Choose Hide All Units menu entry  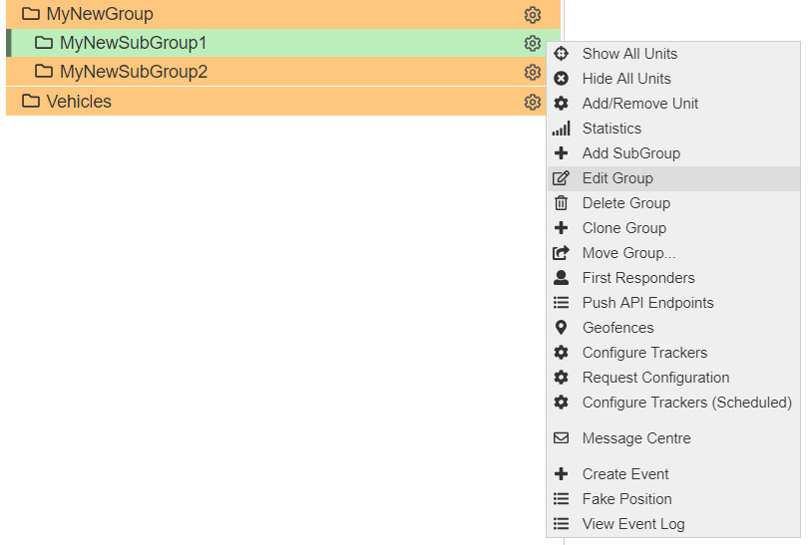(673, 79)
